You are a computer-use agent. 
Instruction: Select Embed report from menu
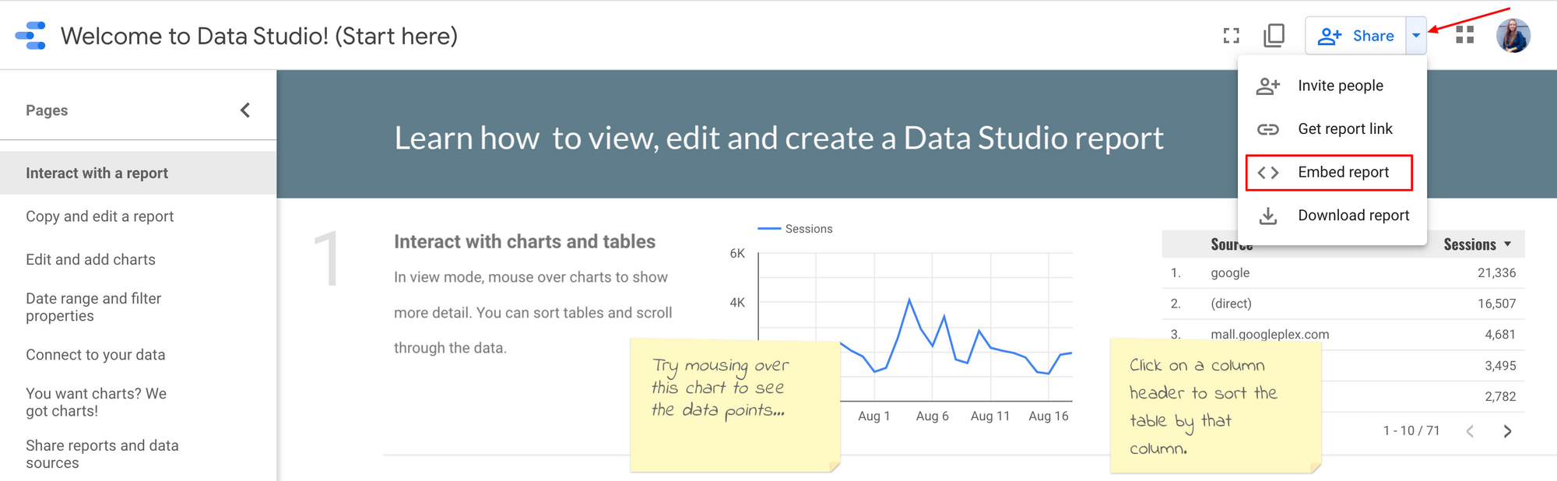click(x=1343, y=172)
